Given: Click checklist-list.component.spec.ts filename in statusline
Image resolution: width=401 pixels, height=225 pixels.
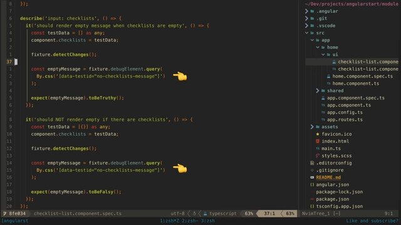Looking at the screenshot, I should 78,214.
